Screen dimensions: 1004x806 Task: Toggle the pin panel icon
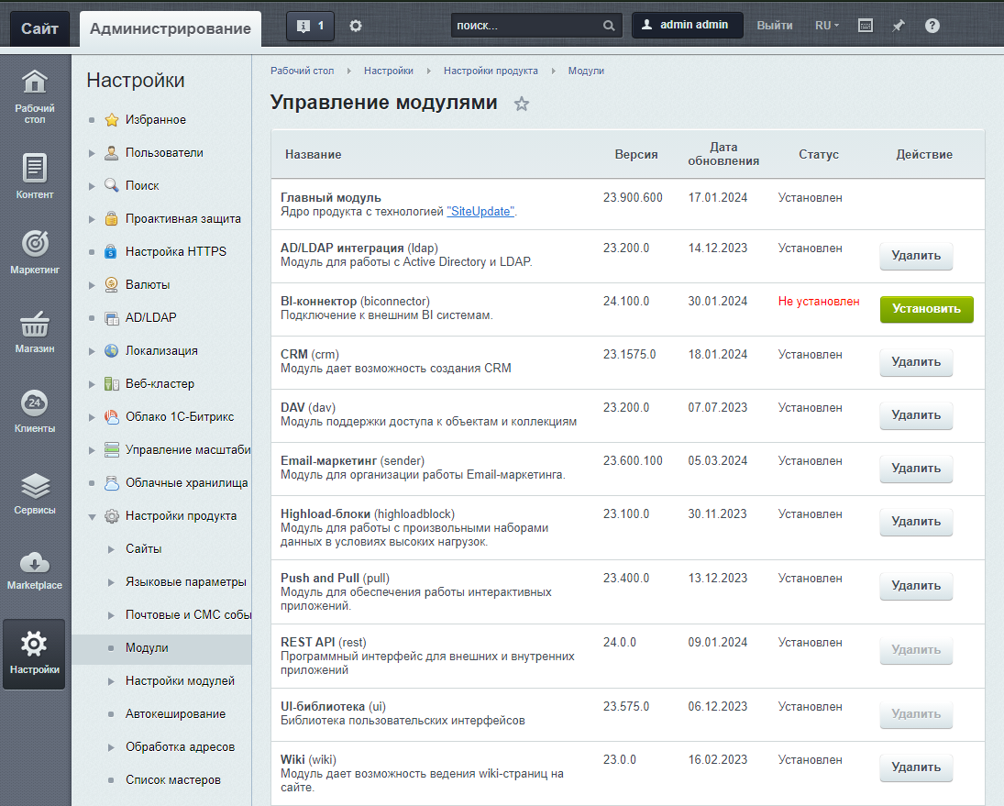pyautogui.click(x=899, y=26)
